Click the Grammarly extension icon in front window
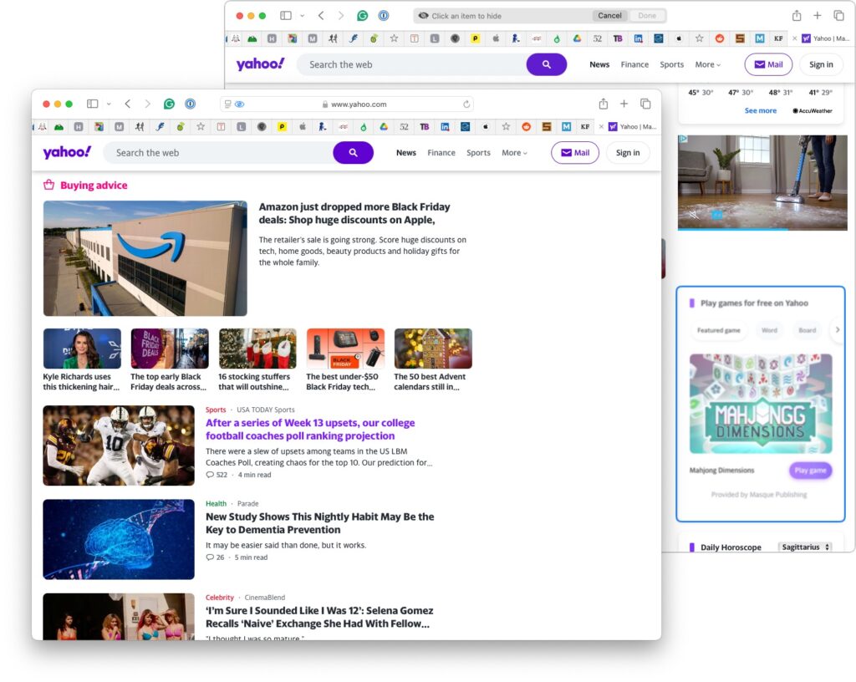The height and width of the screenshot is (682, 856). (x=169, y=104)
